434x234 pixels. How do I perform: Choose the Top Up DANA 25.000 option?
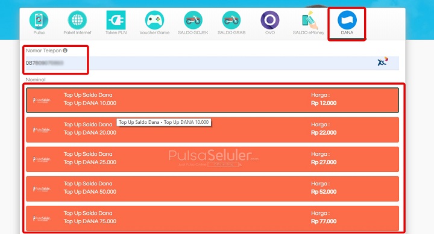point(212,159)
